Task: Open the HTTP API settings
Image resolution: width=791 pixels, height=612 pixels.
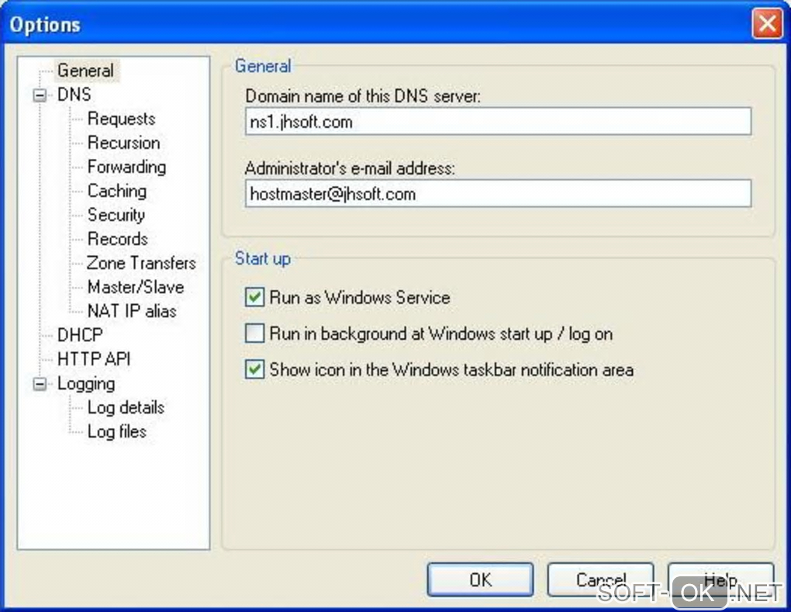Action: coord(94,359)
